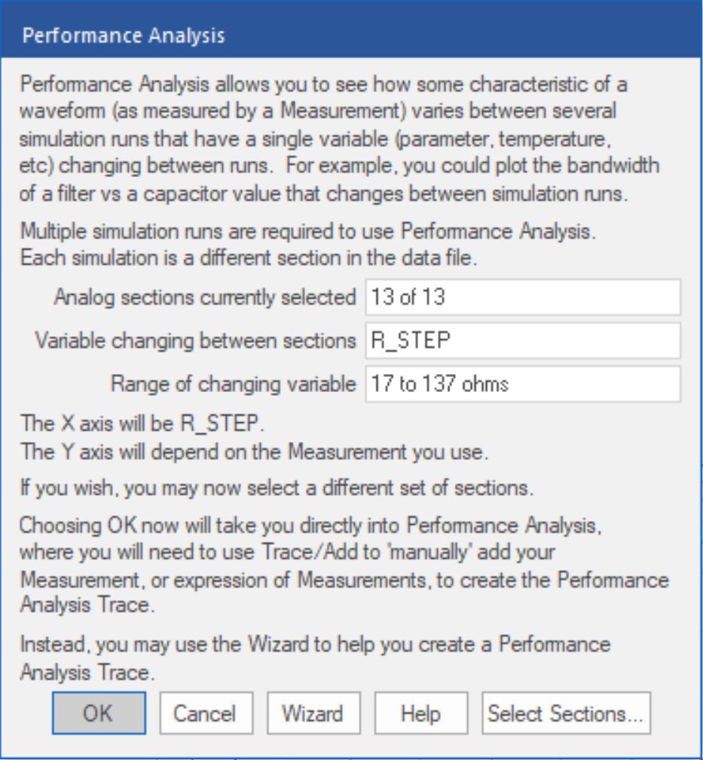Click the different set of sections sentence
Screen dimensions: 703x760
coord(277,487)
